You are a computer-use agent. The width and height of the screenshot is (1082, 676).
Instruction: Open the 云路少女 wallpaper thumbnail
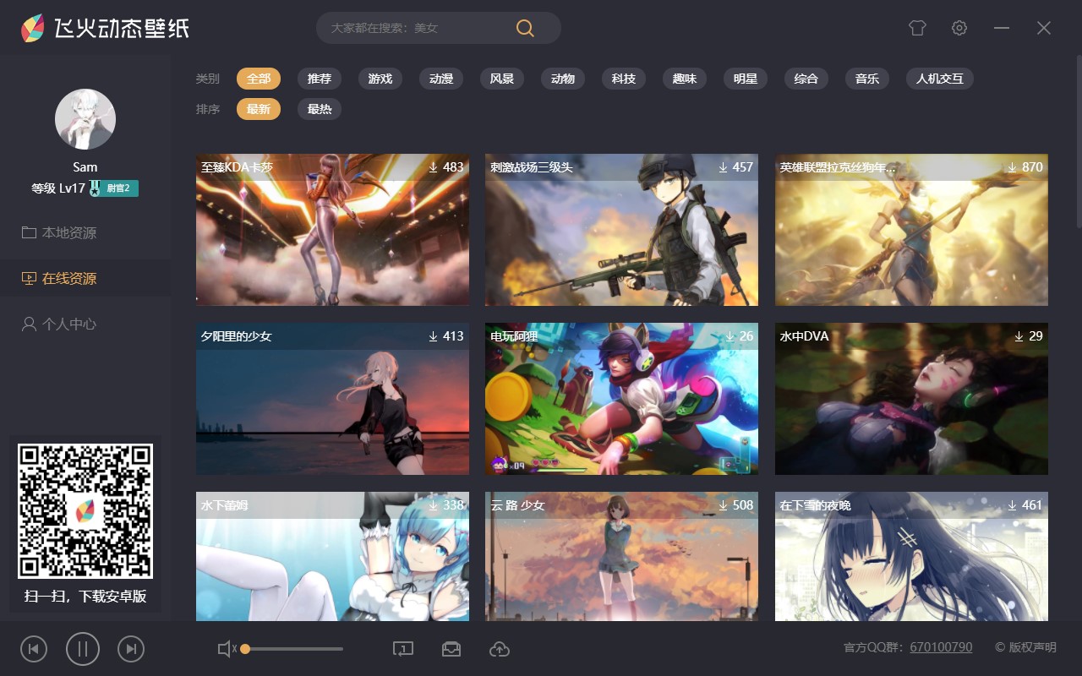click(621, 557)
